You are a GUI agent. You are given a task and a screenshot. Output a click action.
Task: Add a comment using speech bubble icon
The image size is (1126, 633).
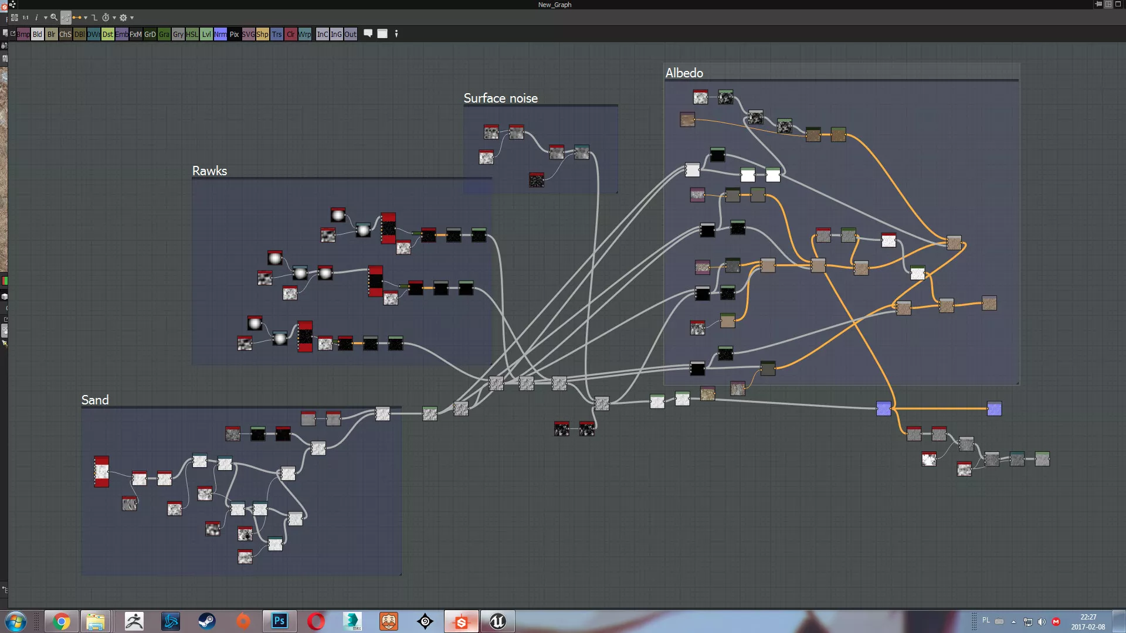(368, 33)
